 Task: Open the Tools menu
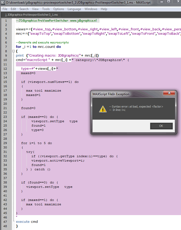tap(46, 9)
